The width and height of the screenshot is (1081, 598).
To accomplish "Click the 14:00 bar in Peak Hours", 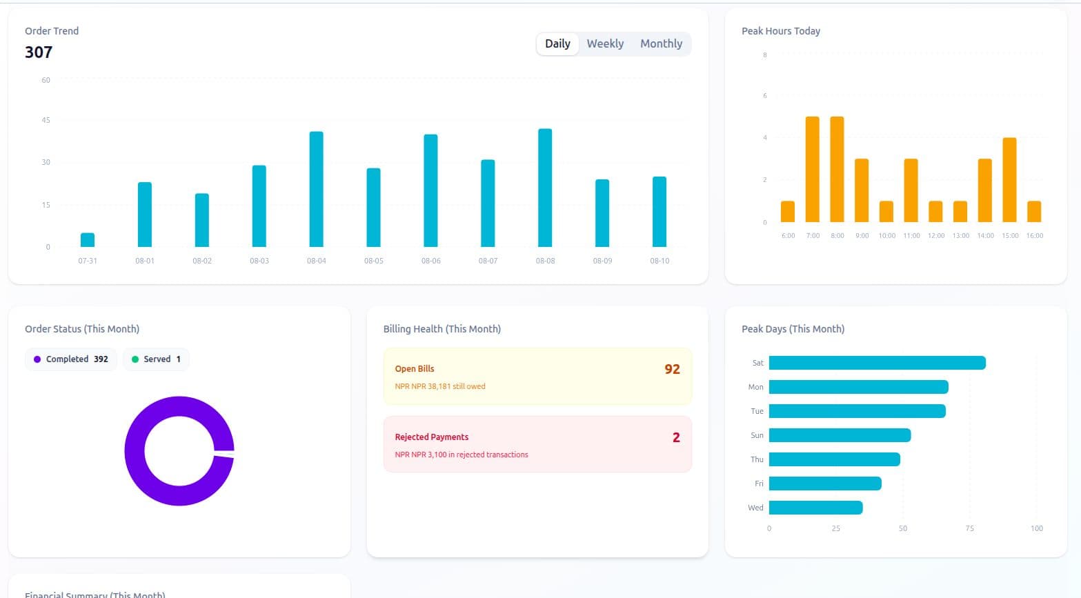I will pos(985,190).
